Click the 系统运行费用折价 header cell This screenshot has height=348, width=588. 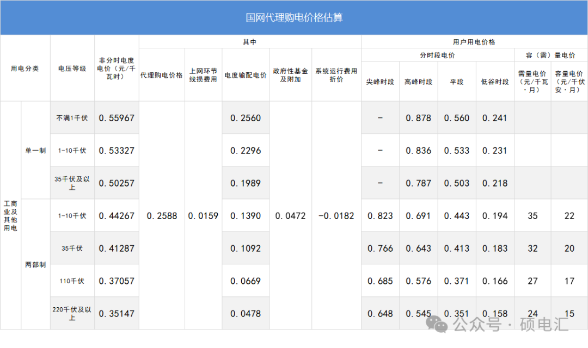[x=336, y=76]
